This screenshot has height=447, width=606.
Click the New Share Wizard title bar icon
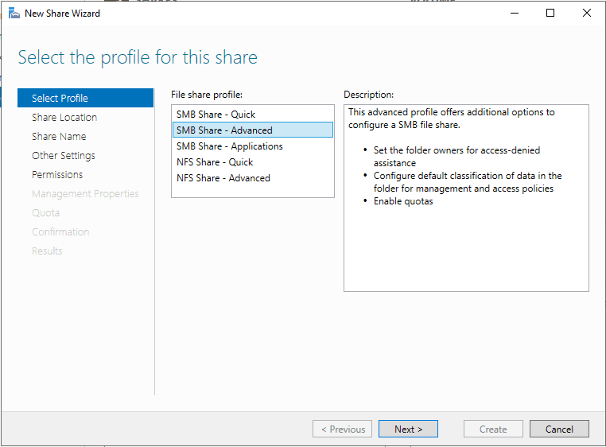click(x=14, y=13)
